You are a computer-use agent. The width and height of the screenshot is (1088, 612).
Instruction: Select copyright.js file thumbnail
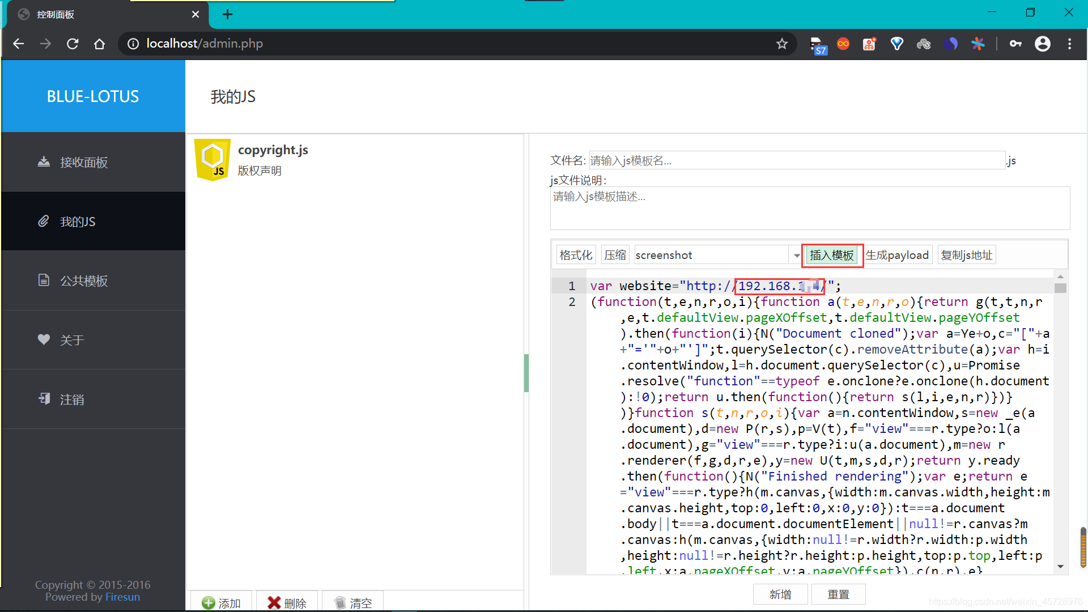(x=212, y=160)
